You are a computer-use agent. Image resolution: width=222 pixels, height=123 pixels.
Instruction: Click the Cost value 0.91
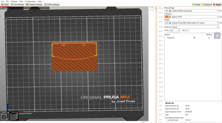click(x=187, y=115)
